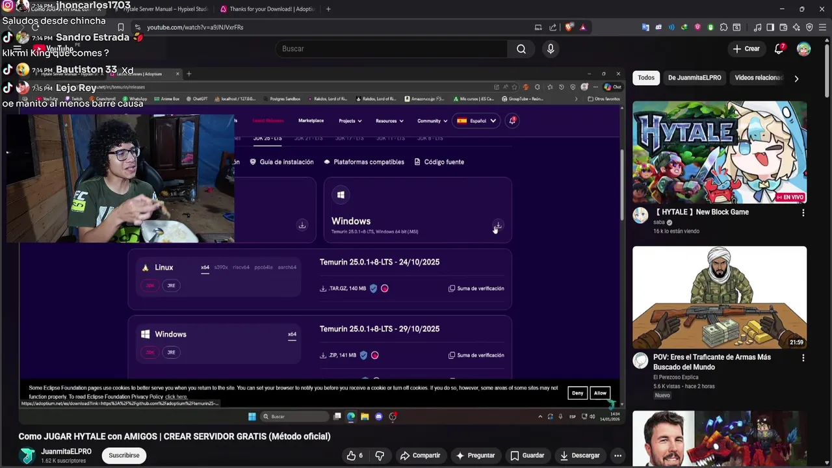Image resolution: width=832 pixels, height=468 pixels.
Task: Open saba channel avatar beside HYTALE video
Action: tap(640, 216)
